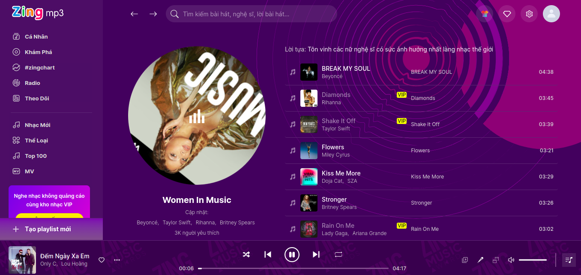581x275 pixels.
Task: Open SZA artist link
Action: 352,181
